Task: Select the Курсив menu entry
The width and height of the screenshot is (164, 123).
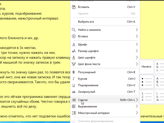Action: (105, 79)
